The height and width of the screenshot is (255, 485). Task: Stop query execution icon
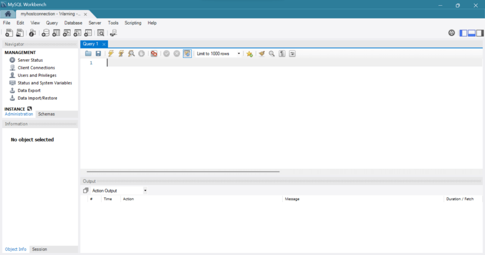click(141, 54)
